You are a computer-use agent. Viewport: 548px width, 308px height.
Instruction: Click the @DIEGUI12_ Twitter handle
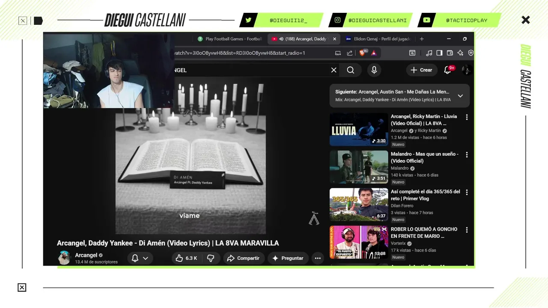point(289,20)
